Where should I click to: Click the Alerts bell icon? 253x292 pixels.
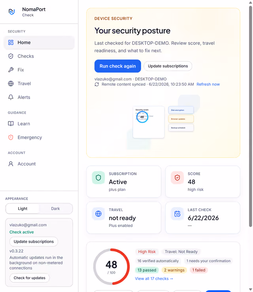[11, 97]
